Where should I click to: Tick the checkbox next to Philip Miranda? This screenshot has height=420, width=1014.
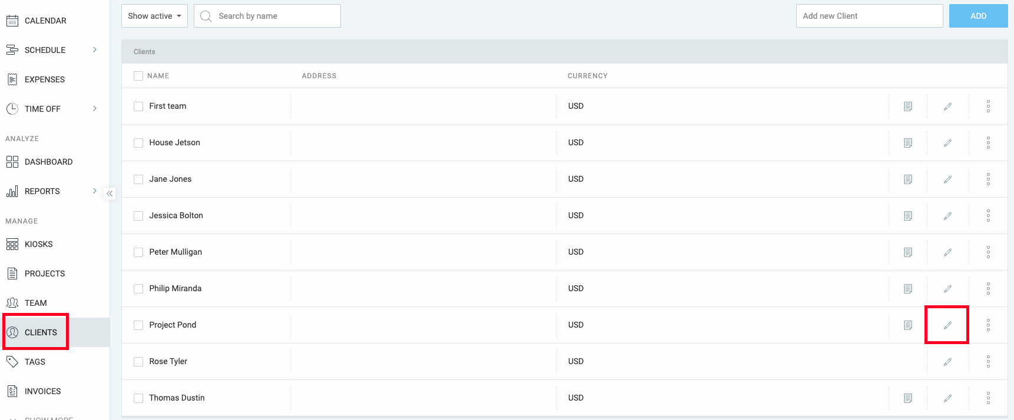pyautogui.click(x=138, y=289)
